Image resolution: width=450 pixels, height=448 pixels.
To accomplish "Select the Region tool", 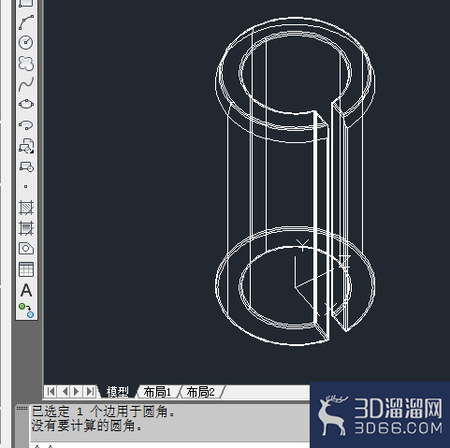I will tap(26, 249).
